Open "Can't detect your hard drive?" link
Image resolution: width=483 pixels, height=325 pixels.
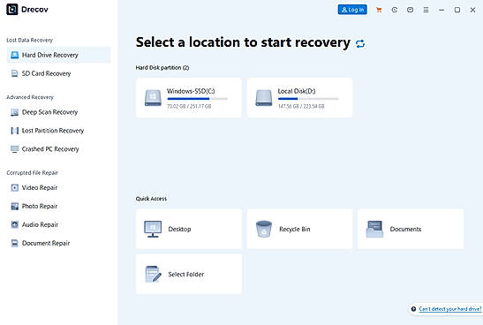[450, 309]
